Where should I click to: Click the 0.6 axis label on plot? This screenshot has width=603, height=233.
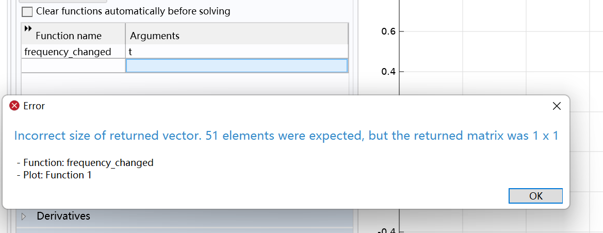click(x=388, y=32)
